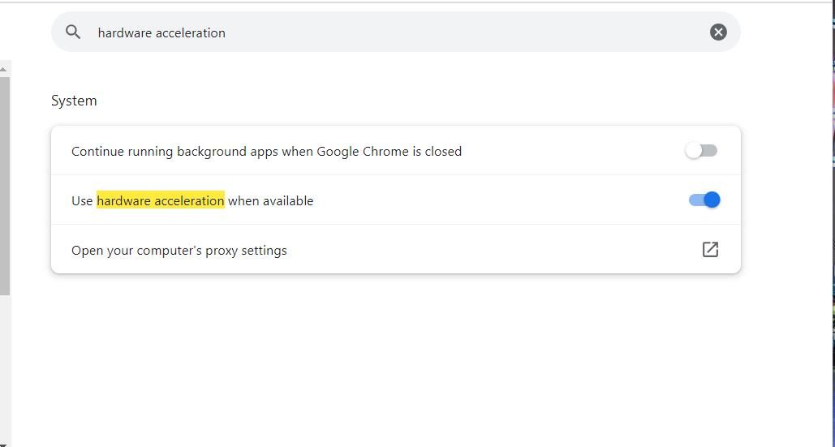Click the words "when available" in the second row
Viewport: 835px width, 447px height.
(270, 201)
